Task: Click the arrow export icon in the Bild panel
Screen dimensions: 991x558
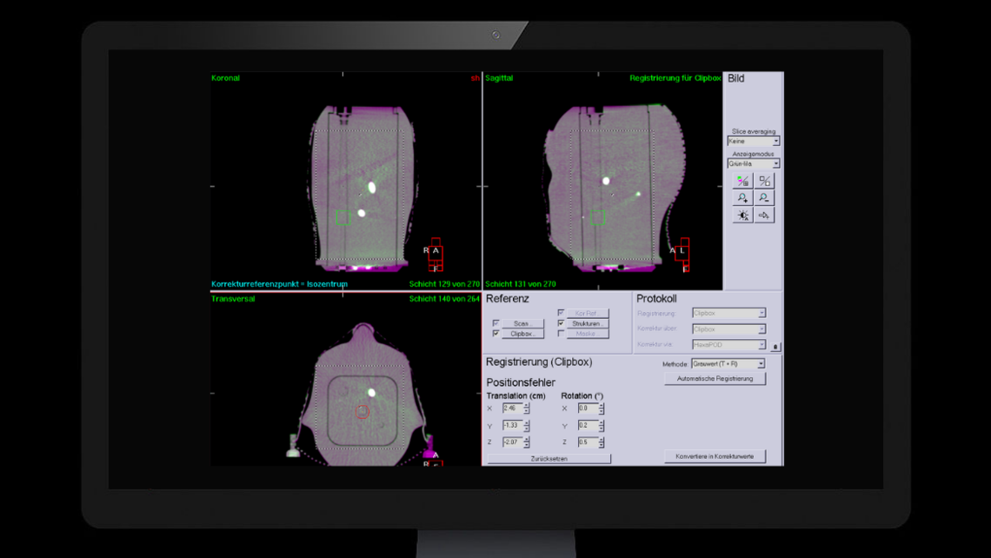Action: pyautogui.click(x=762, y=215)
